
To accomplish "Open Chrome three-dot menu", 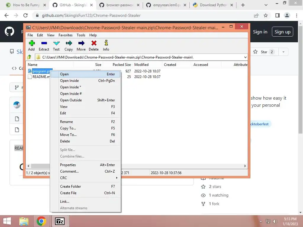I will point(296,15).
